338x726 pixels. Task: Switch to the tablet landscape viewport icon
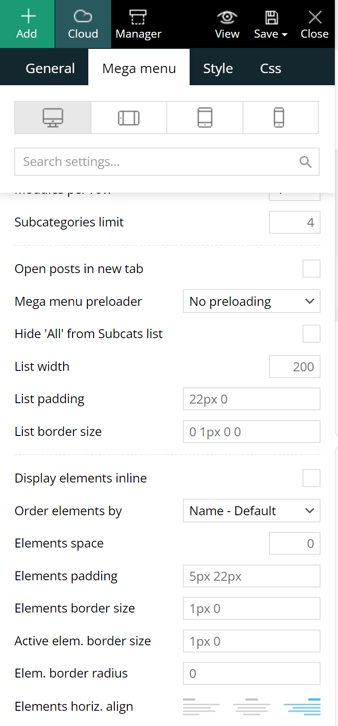129,117
